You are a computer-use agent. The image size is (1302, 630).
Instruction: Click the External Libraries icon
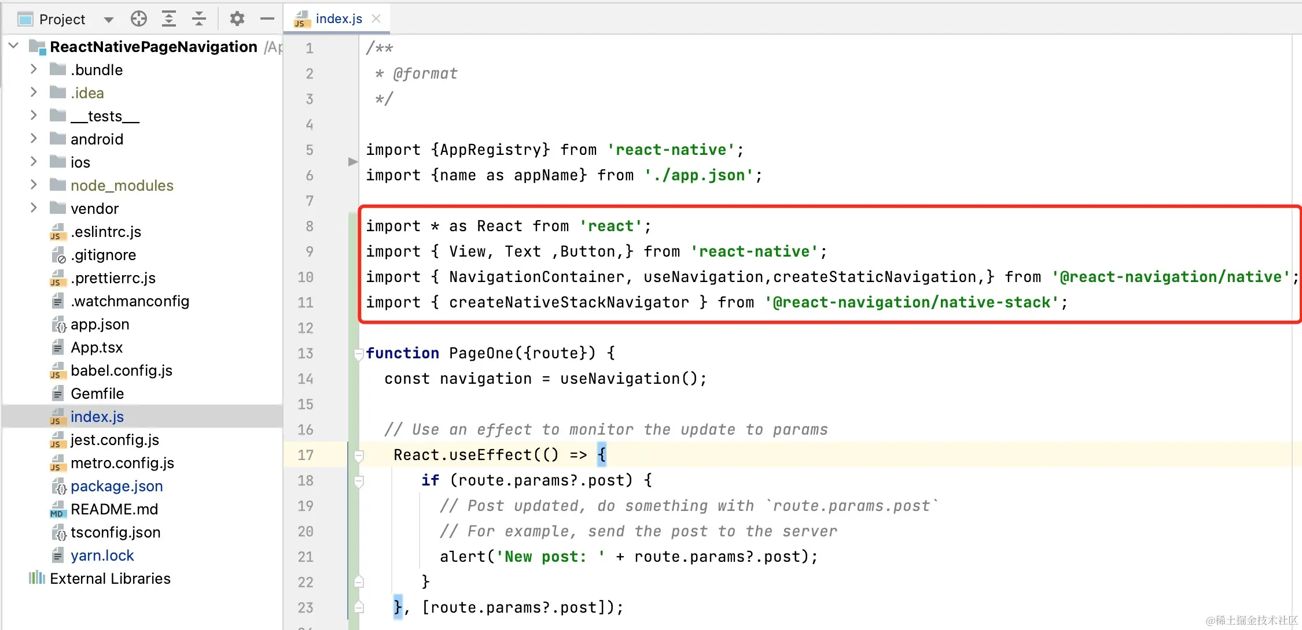click(x=36, y=578)
